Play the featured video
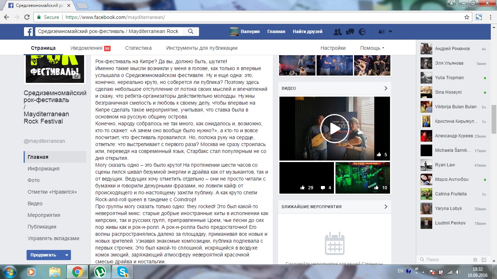 [335, 129]
